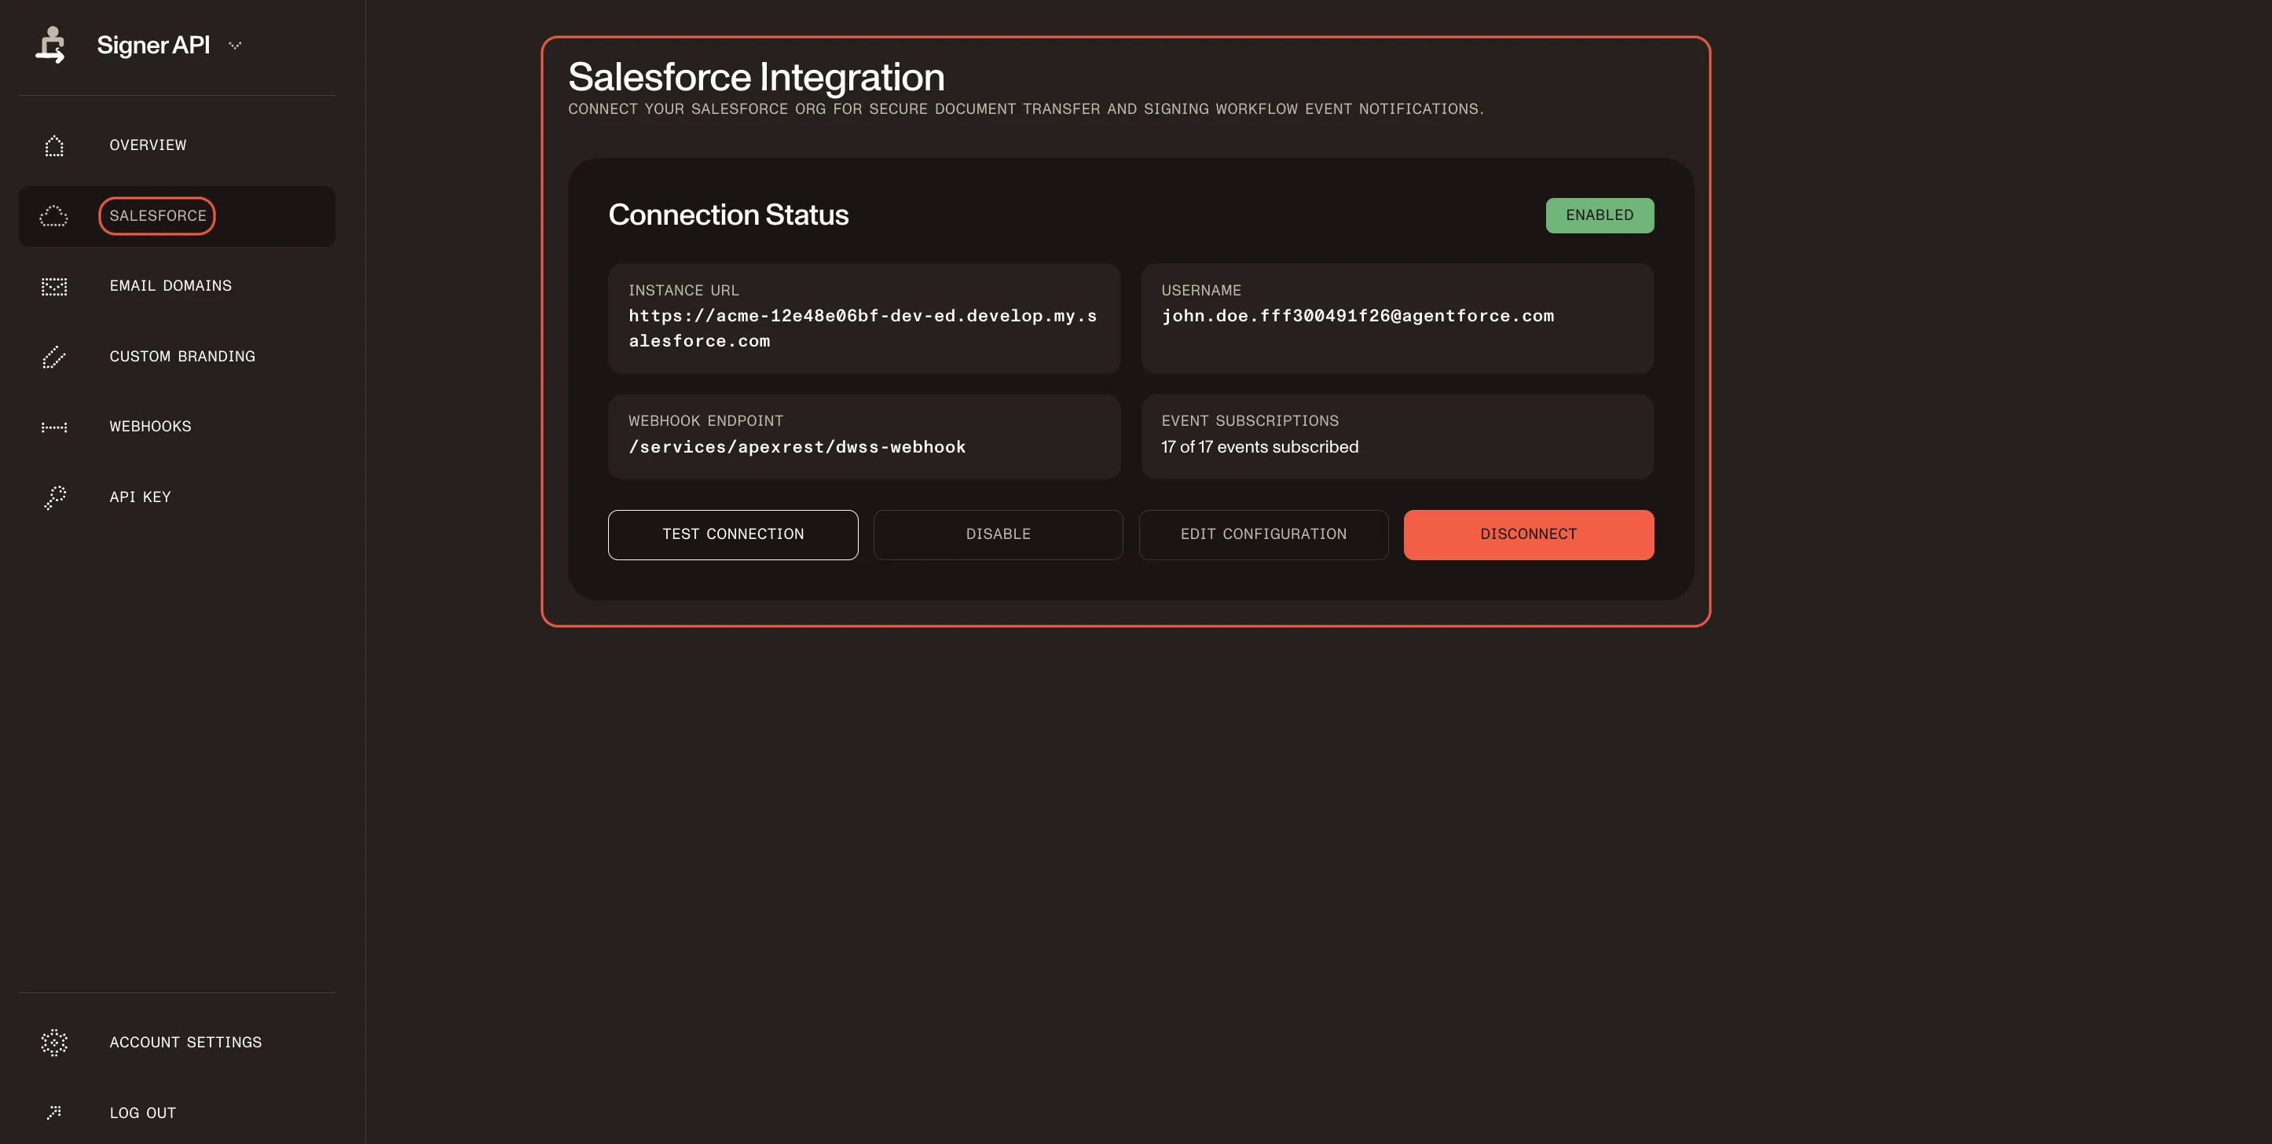Viewport: 2272px width, 1144px height.
Task: Disable the Salesforce integration
Action: tap(999, 534)
